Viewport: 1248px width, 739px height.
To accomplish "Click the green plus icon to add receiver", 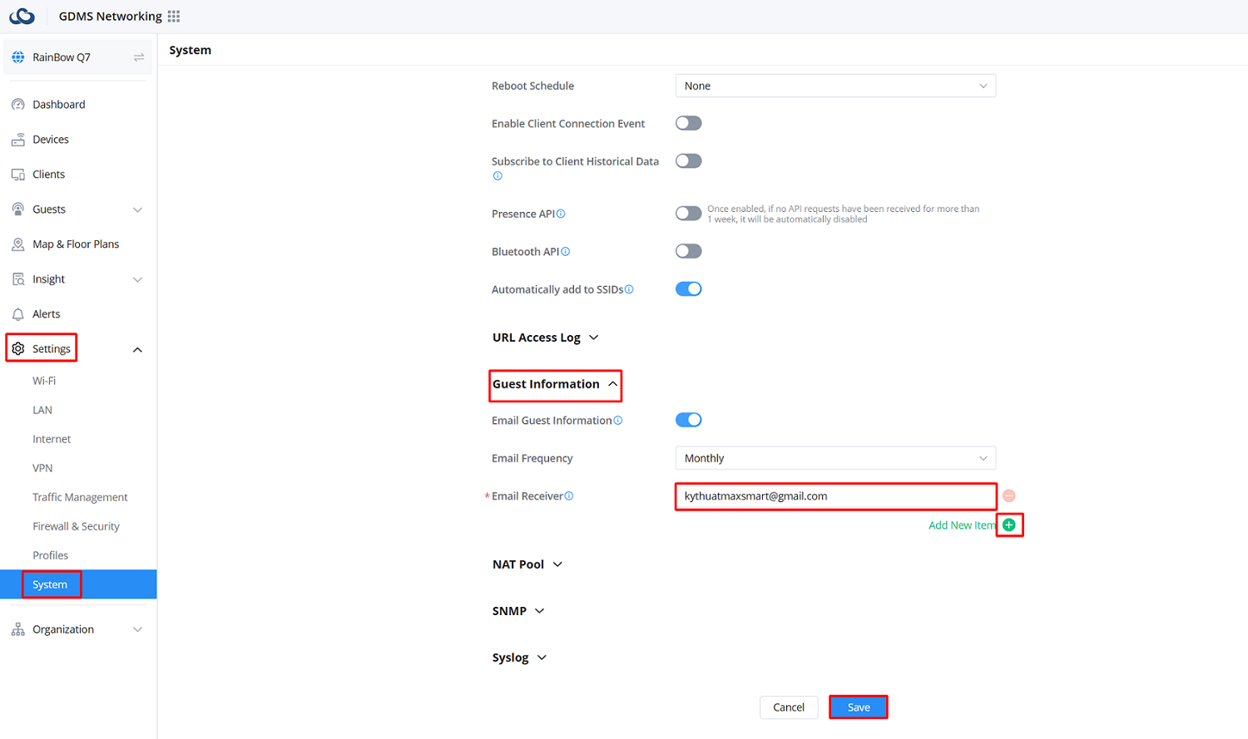I will point(1009,525).
